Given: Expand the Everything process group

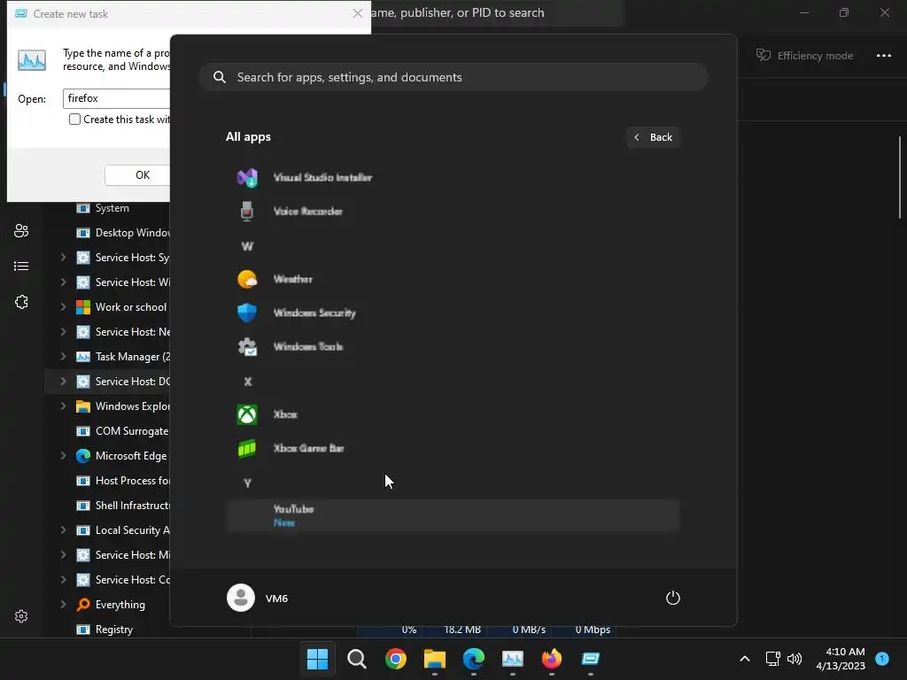Looking at the screenshot, I should click(x=63, y=605).
